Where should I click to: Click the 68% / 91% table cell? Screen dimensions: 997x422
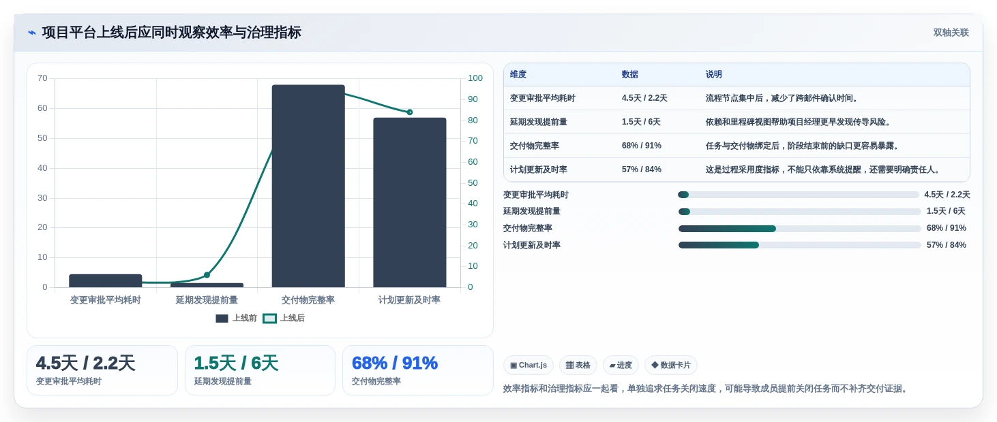pyautogui.click(x=642, y=146)
